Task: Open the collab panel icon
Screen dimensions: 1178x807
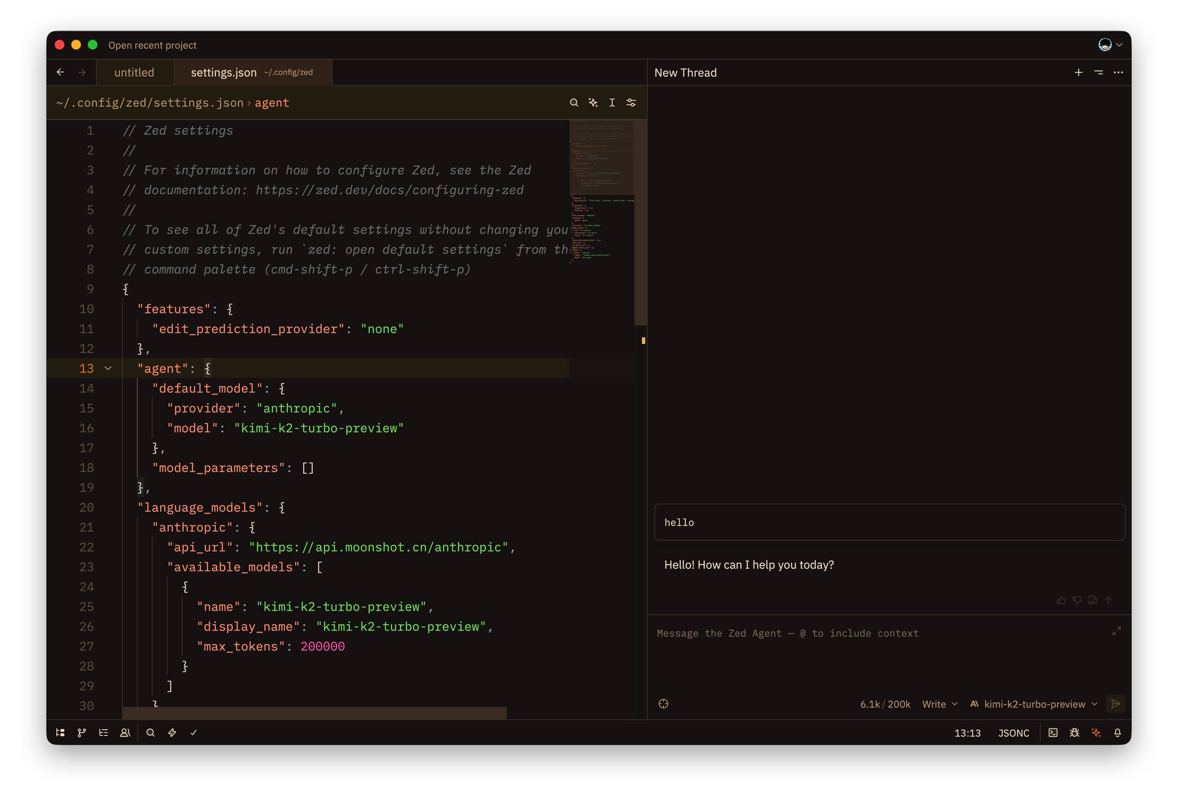Action: click(x=125, y=733)
